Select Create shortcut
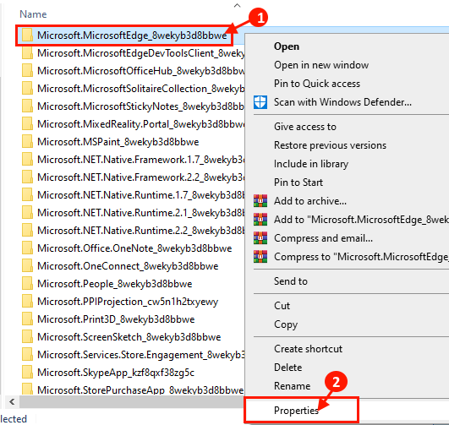The image size is (449, 425). 308,349
